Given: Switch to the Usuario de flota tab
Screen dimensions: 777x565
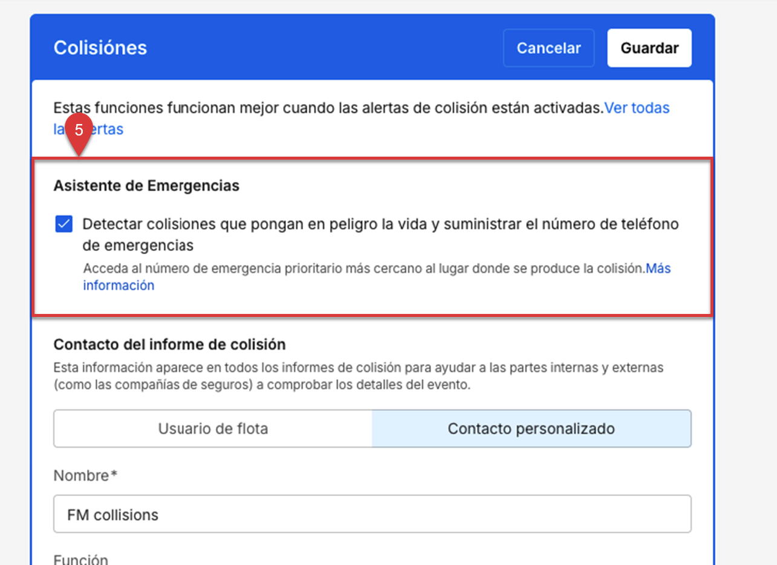Looking at the screenshot, I should 213,429.
